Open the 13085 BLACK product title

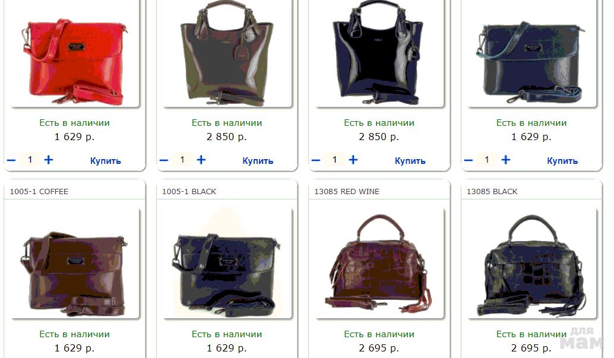492,192
